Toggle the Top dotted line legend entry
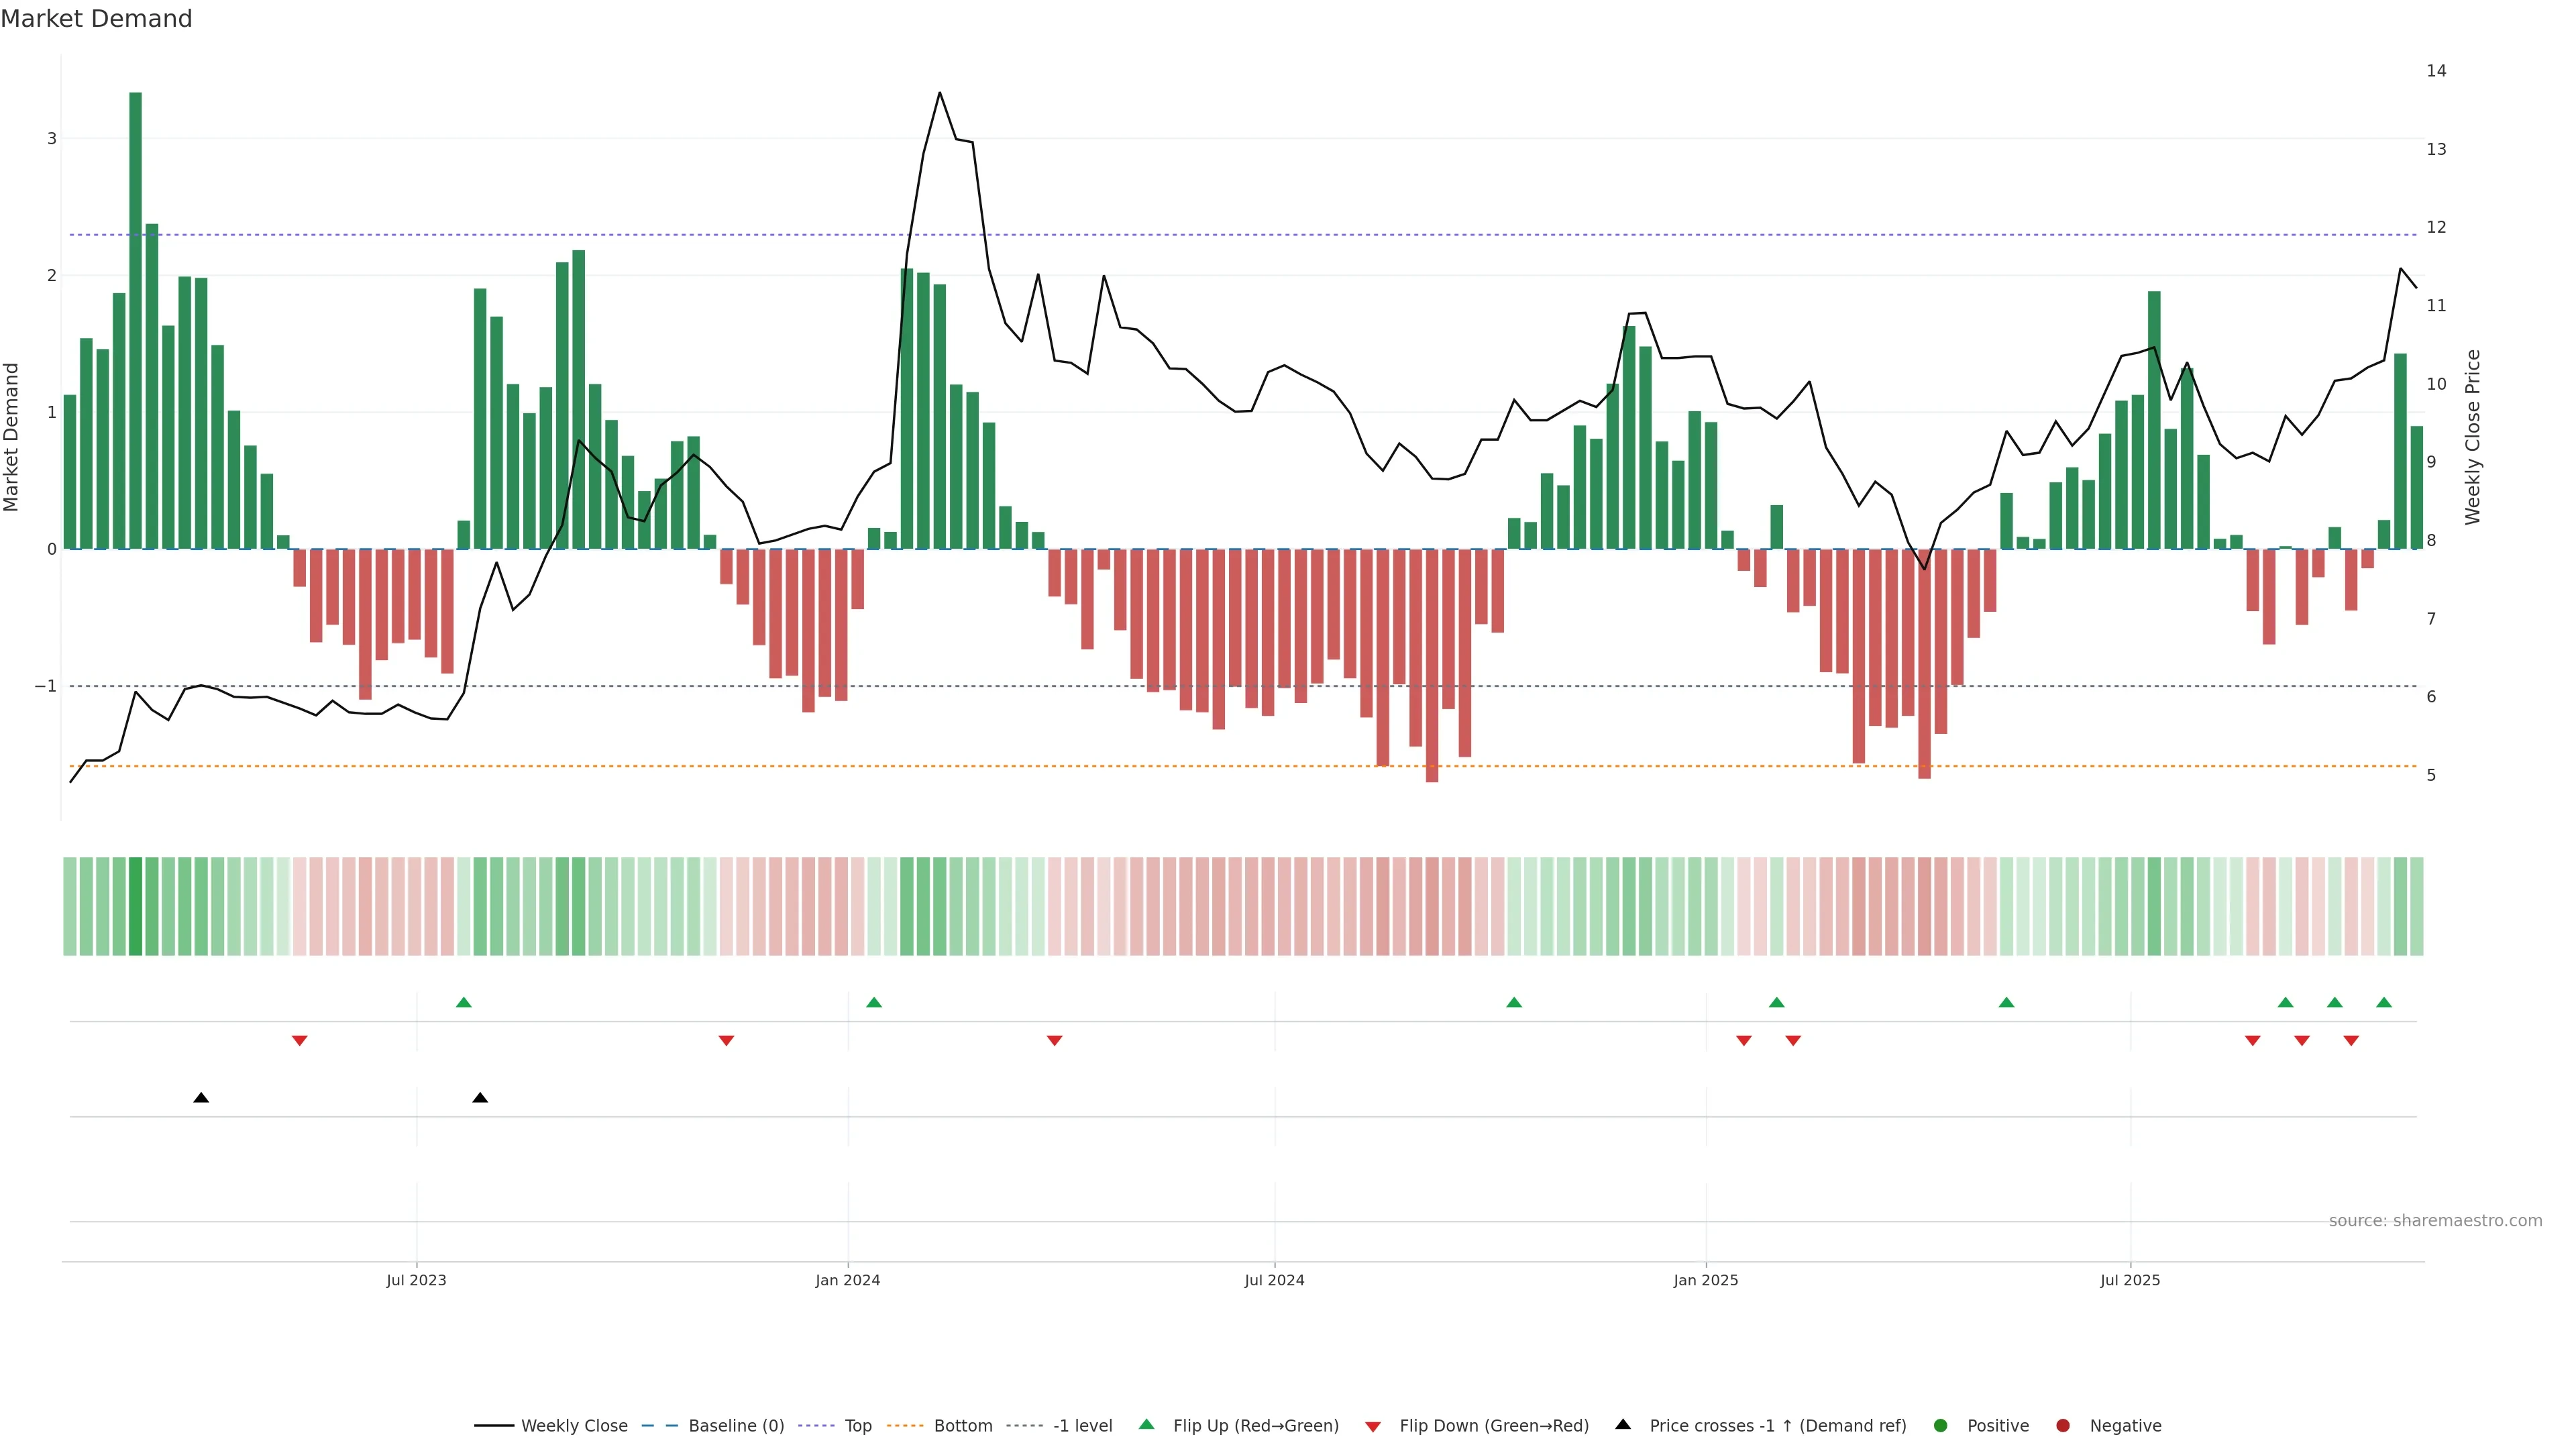The image size is (2576, 1449). point(857,1425)
